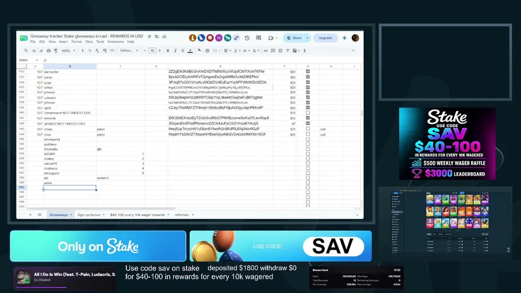
Task: Open the Gemini sparkle assistant
Action: coord(344,38)
